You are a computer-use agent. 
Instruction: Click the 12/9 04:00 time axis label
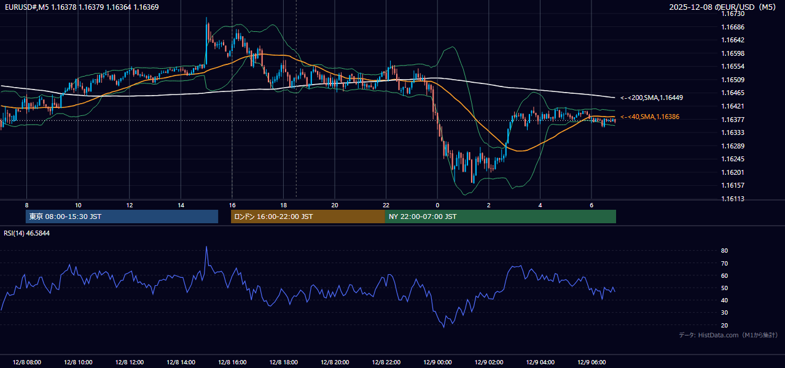click(x=540, y=362)
